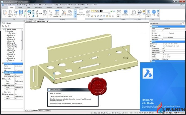The width and height of the screenshot is (186, 115).
Task: Open the Release notes icon
Action: pyautogui.click(x=148, y=12)
